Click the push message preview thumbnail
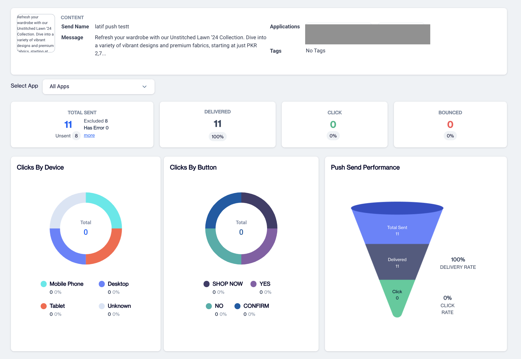521x359 pixels. coord(36,33)
